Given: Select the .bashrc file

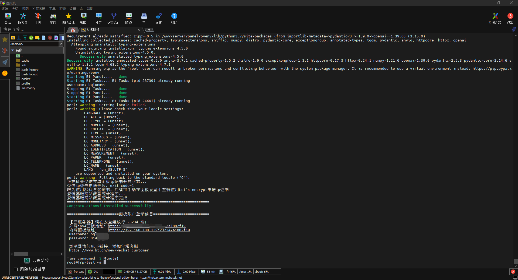Looking at the screenshot, I should [23, 79].
